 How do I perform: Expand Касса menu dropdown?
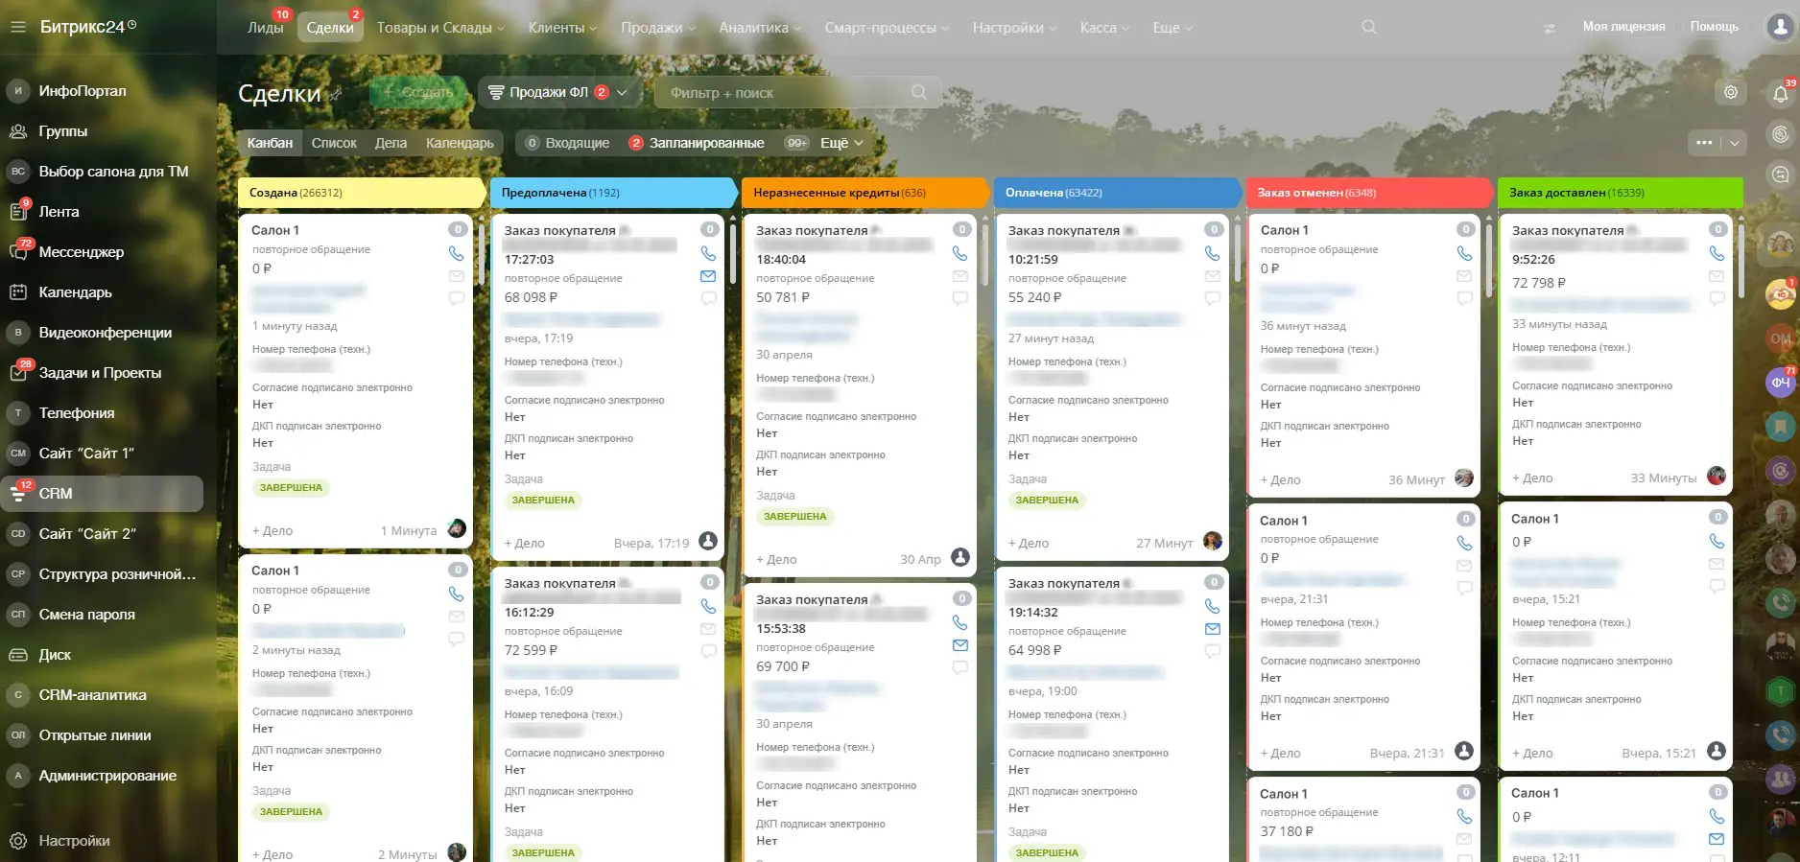[1104, 28]
